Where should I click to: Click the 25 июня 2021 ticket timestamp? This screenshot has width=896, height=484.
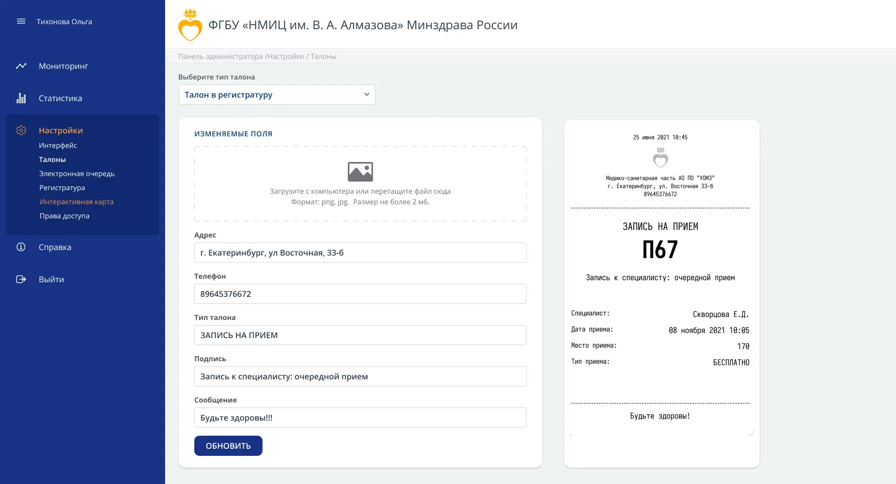point(660,137)
